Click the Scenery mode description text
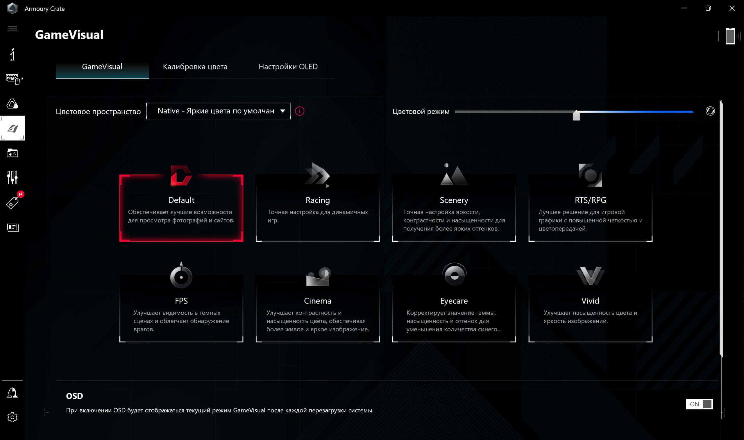744x440 pixels. (454, 220)
